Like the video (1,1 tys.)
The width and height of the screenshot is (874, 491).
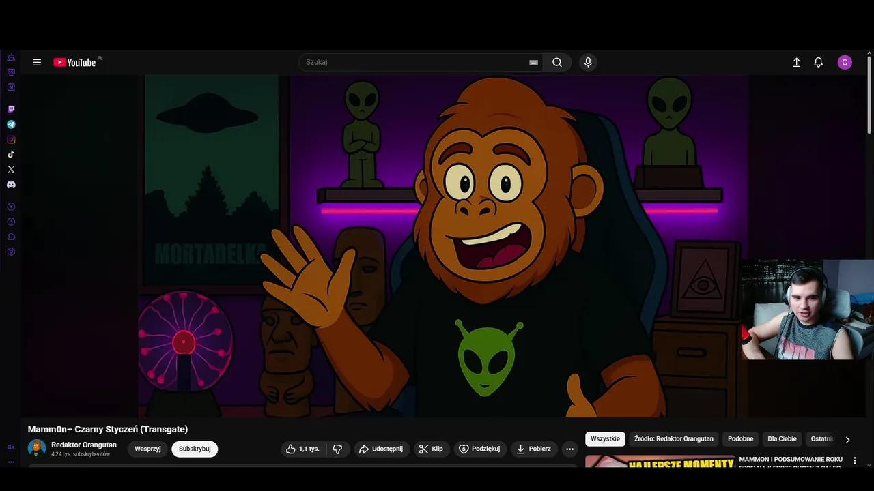point(303,449)
